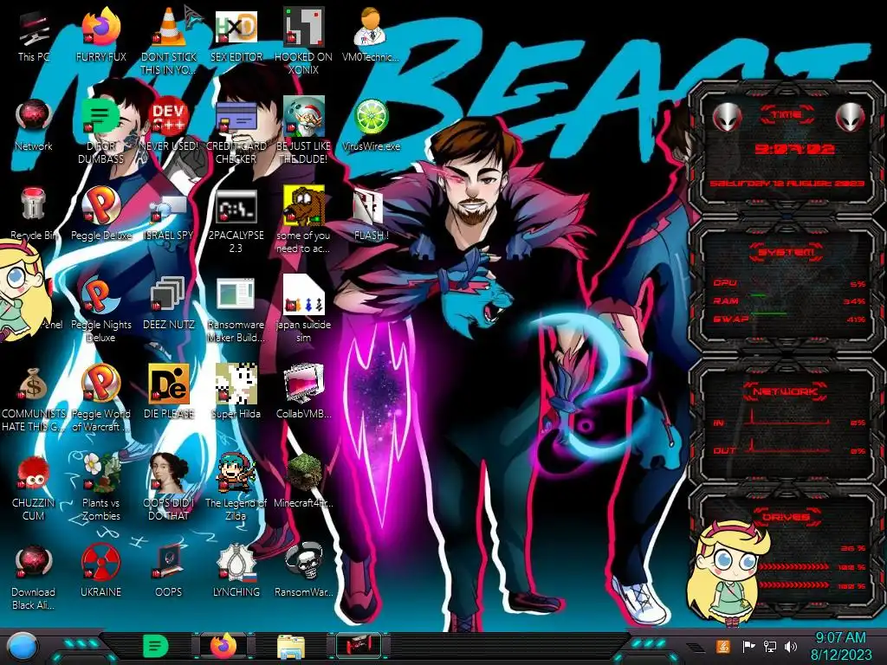
Task: Open the volume speaker tray icon
Action: pyautogui.click(x=791, y=646)
